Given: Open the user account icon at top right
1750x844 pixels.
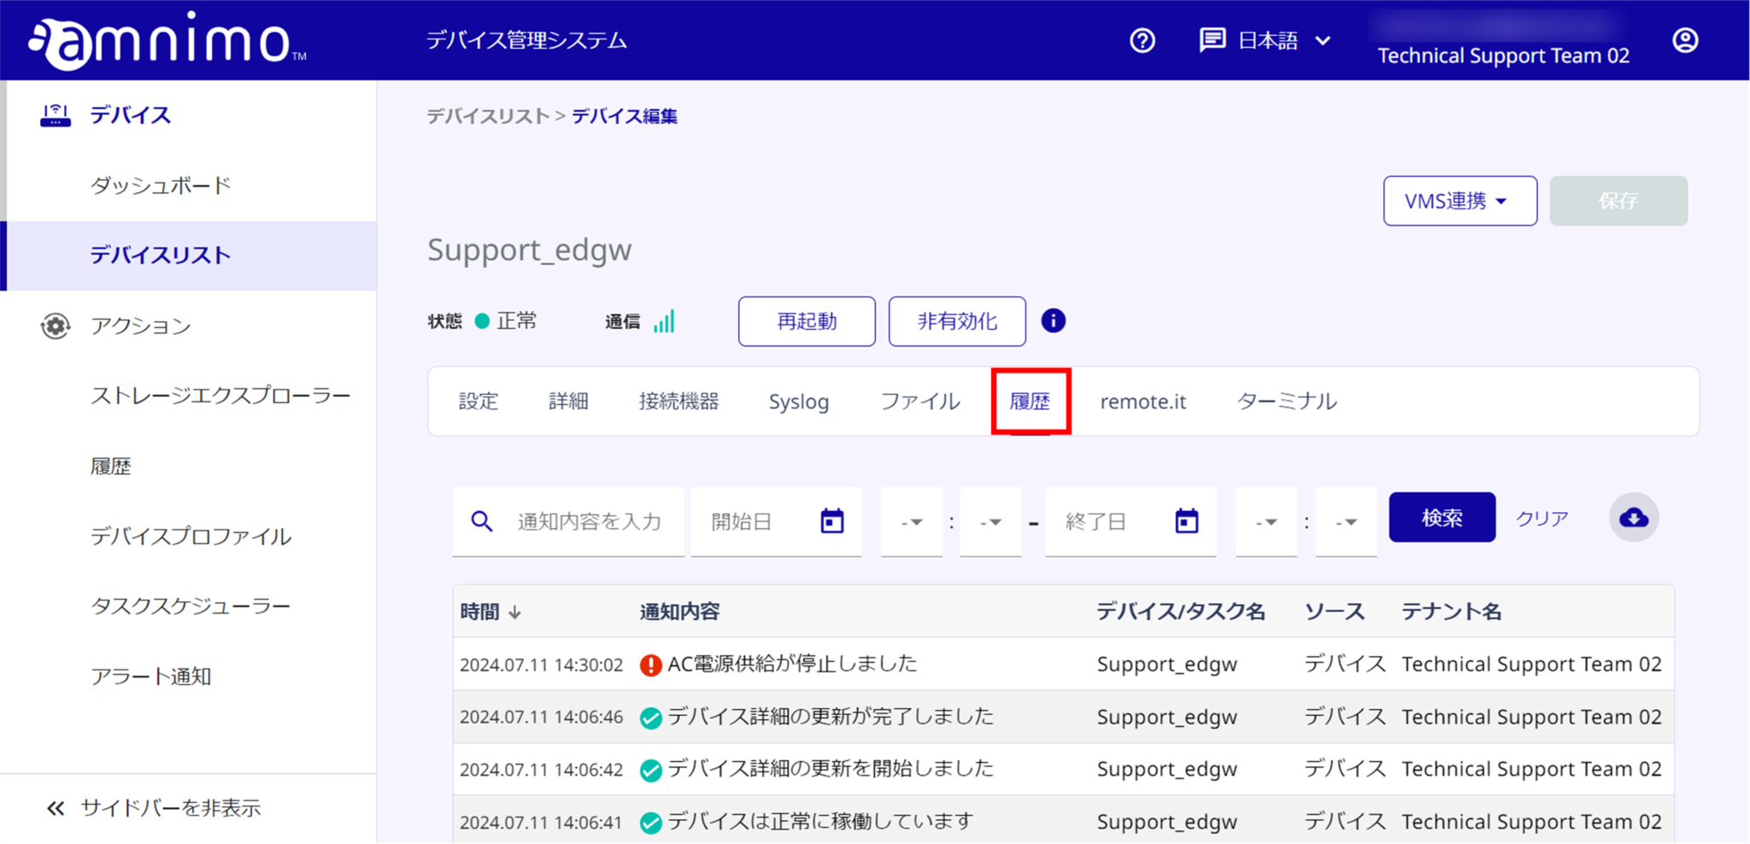Looking at the screenshot, I should 1684,40.
